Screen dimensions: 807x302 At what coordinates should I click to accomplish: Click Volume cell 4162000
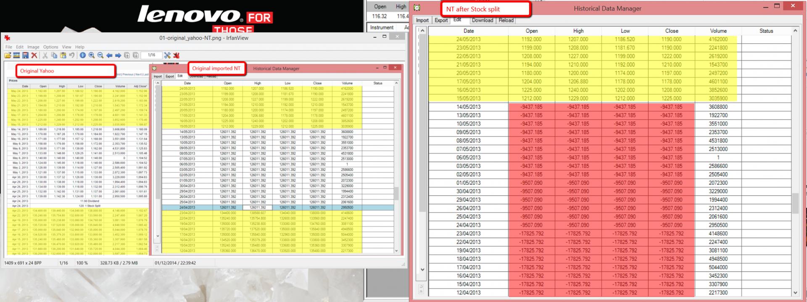tap(718, 39)
